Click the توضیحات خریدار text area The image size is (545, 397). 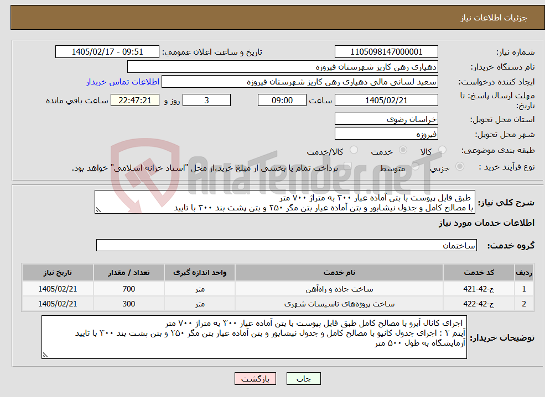(x=254, y=337)
